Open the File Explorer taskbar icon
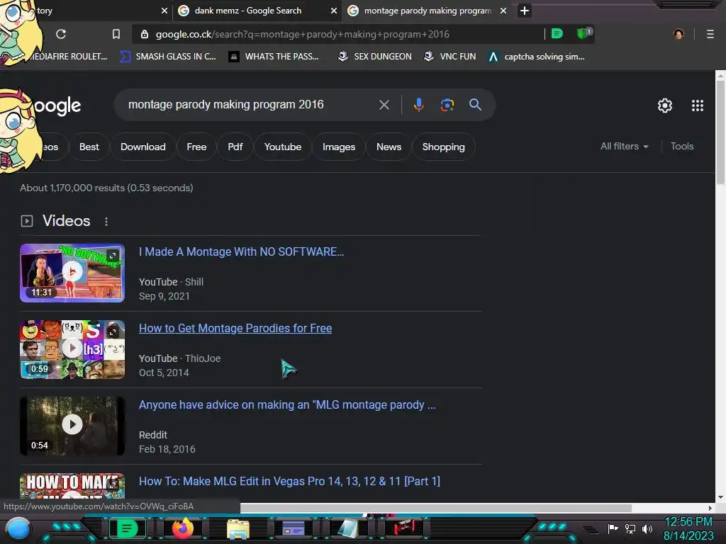This screenshot has height=544, width=726. (238, 528)
